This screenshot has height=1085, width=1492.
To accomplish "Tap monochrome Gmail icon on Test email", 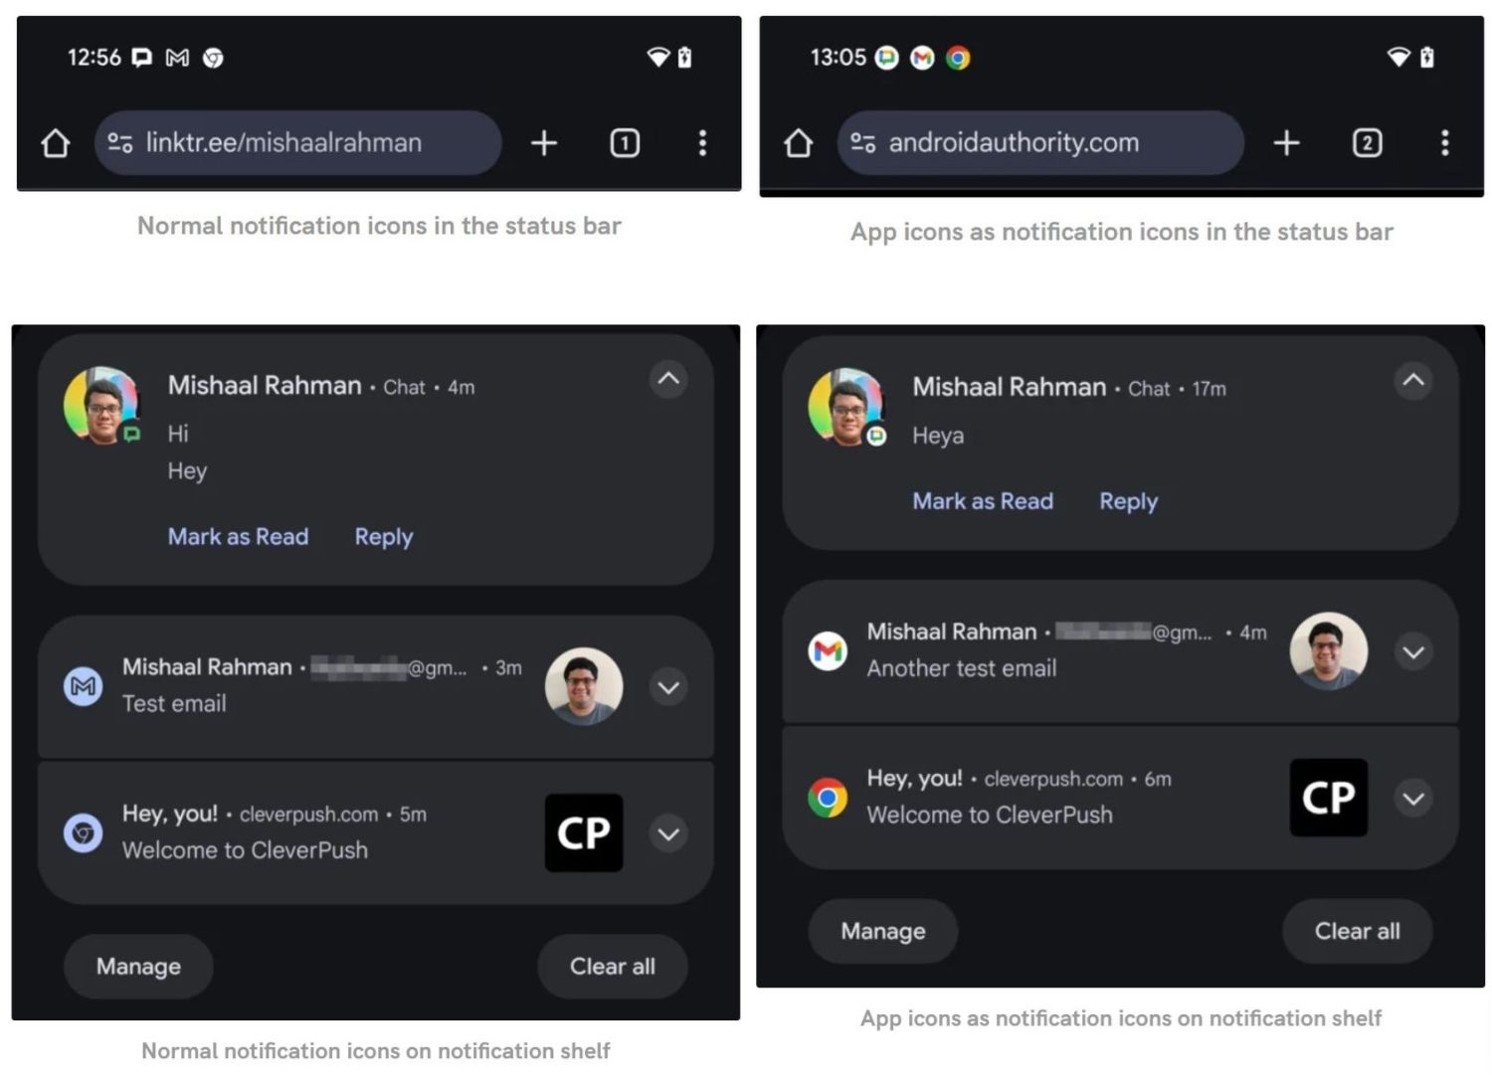I will tap(84, 686).
